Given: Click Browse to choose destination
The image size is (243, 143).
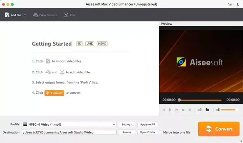Looking at the screenshot, I should coord(127,132).
